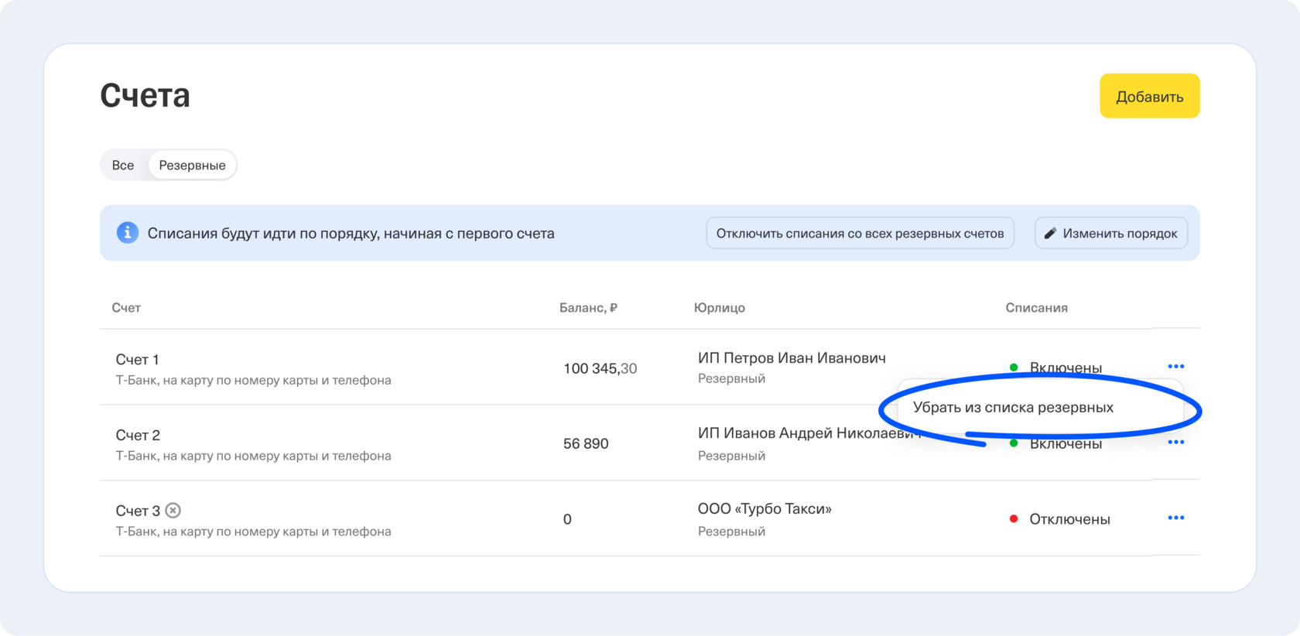
Task: Open the Счет 2 account row title
Action: tap(138, 436)
